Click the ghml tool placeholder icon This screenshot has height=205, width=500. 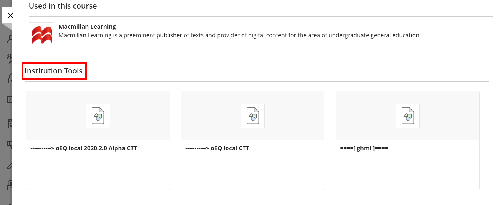[x=408, y=116]
